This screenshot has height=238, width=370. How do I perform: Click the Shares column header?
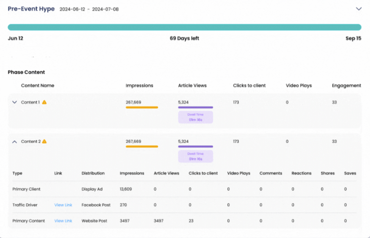tap(327, 173)
